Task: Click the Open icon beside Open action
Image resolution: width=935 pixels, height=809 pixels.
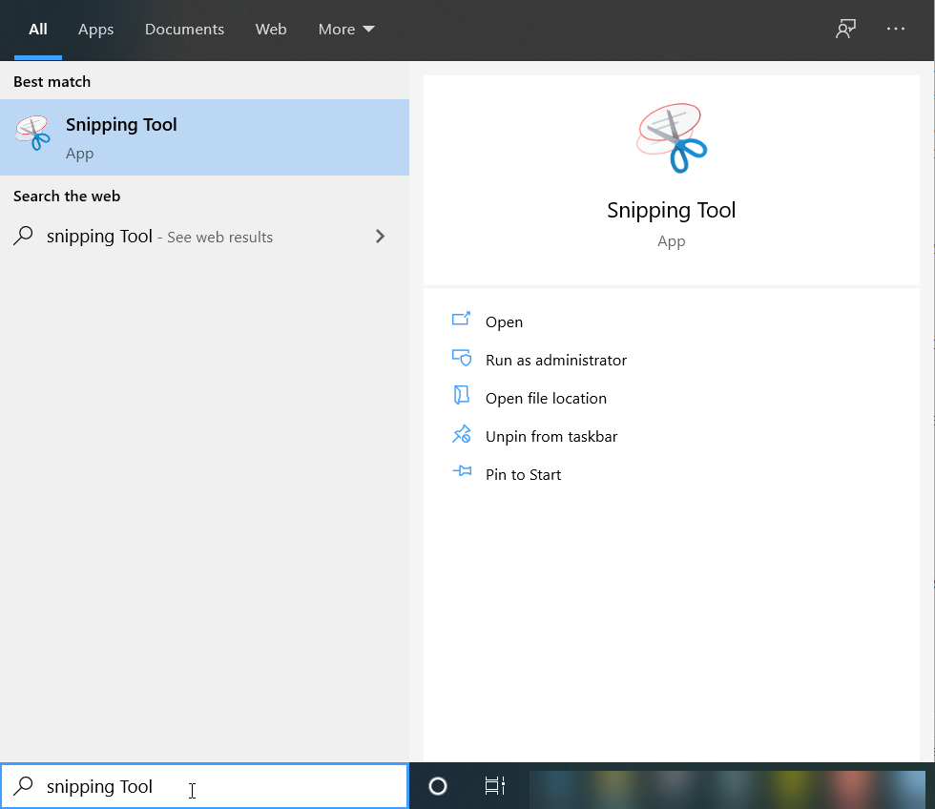Action: 462,321
